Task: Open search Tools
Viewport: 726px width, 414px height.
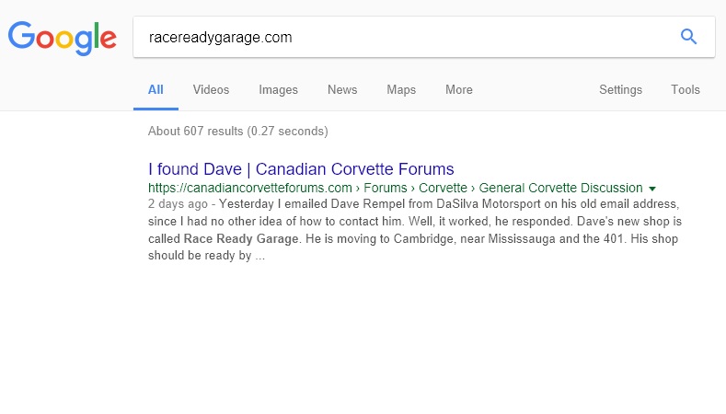Action: [686, 90]
